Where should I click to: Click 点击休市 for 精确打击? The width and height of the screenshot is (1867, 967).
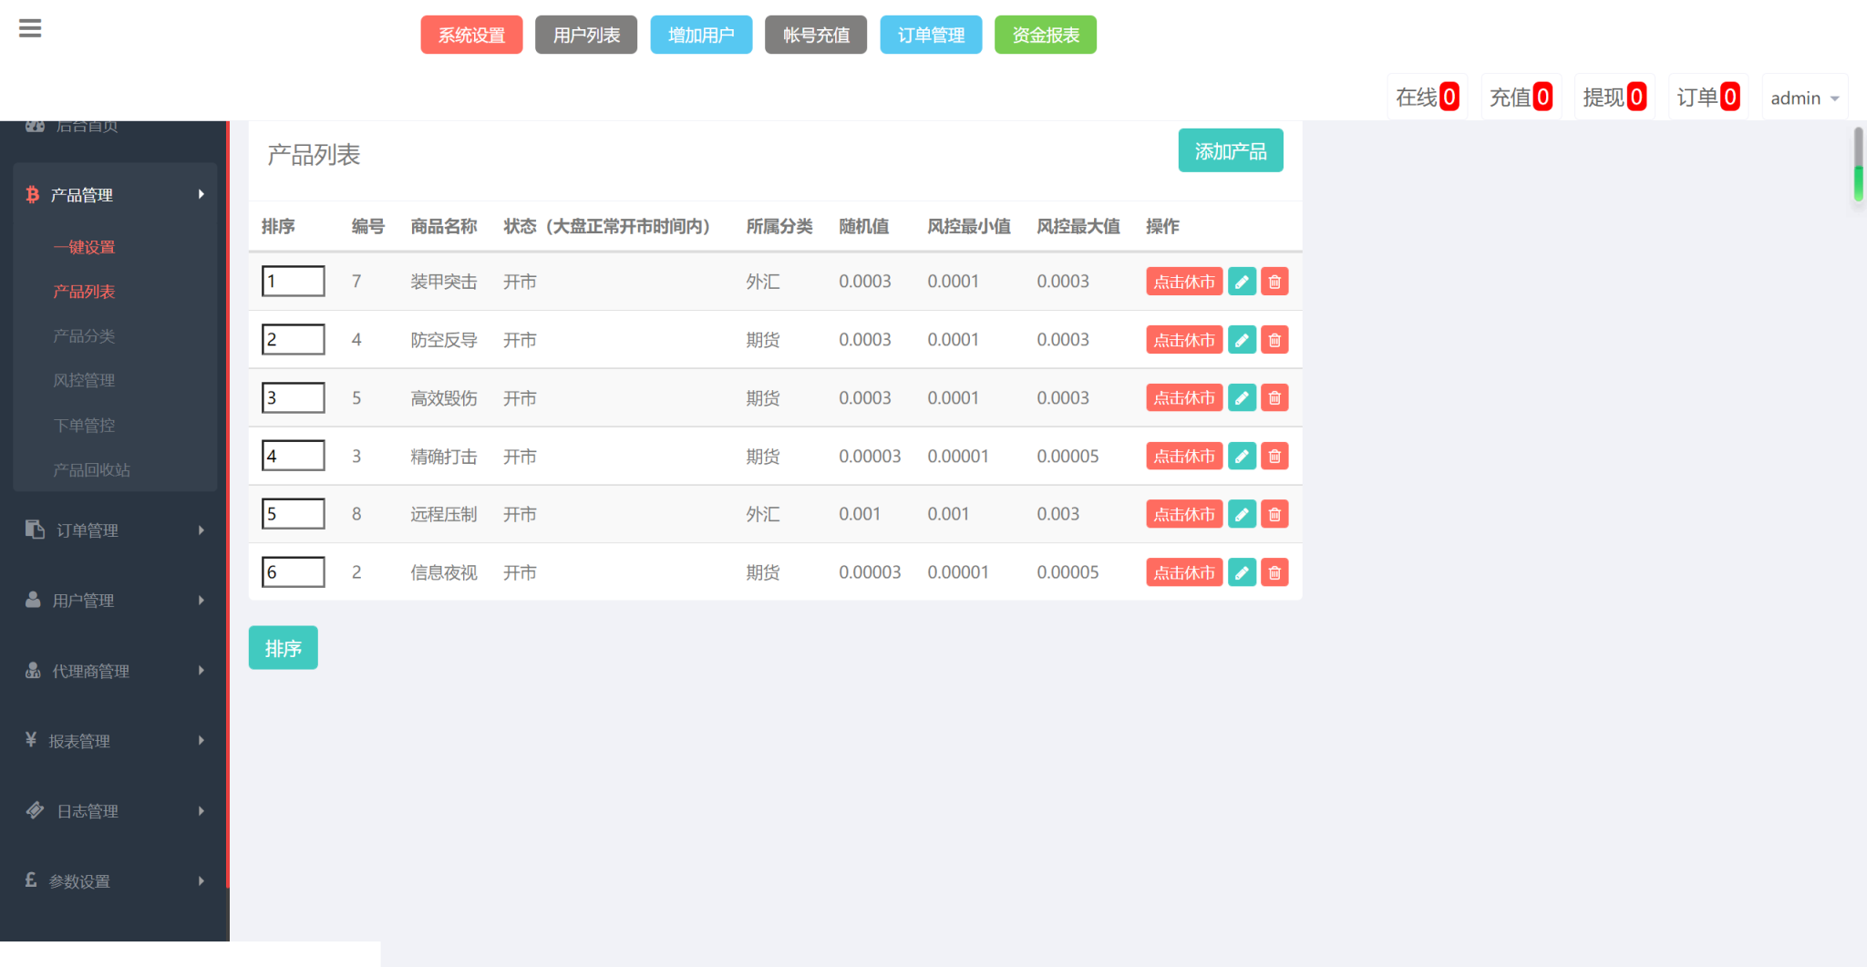pyautogui.click(x=1184, y=456)
